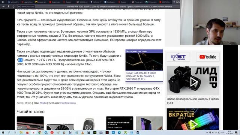Click the "Материал по теме" thumbnail image
This screenshot has width=240, height=135.
coord(144,62)
